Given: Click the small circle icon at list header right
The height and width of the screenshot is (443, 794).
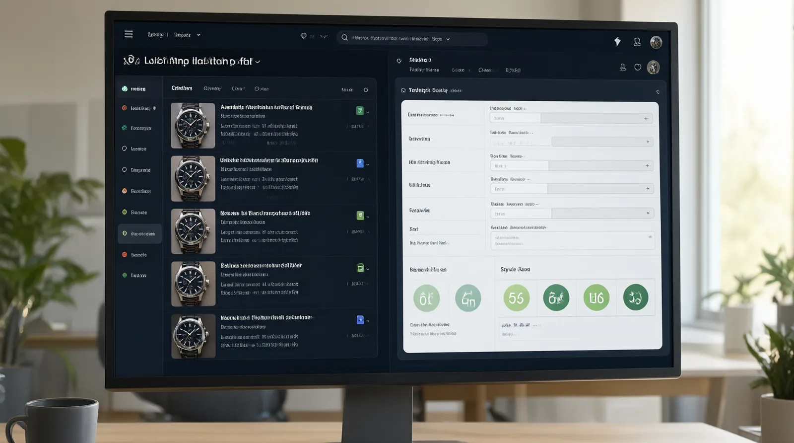Looking at the screenshot, I should point(366,90).
